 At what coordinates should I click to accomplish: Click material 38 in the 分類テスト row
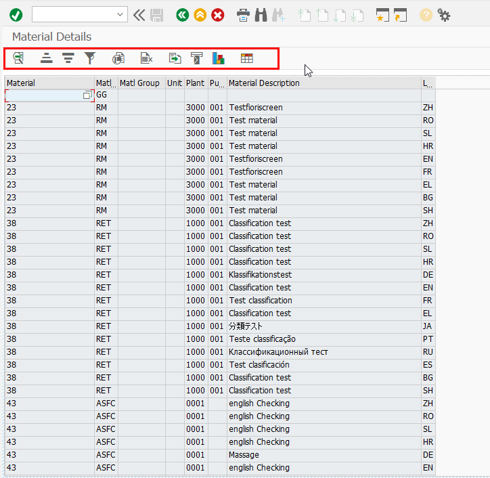pyautogui.click(x=12, y=326)
